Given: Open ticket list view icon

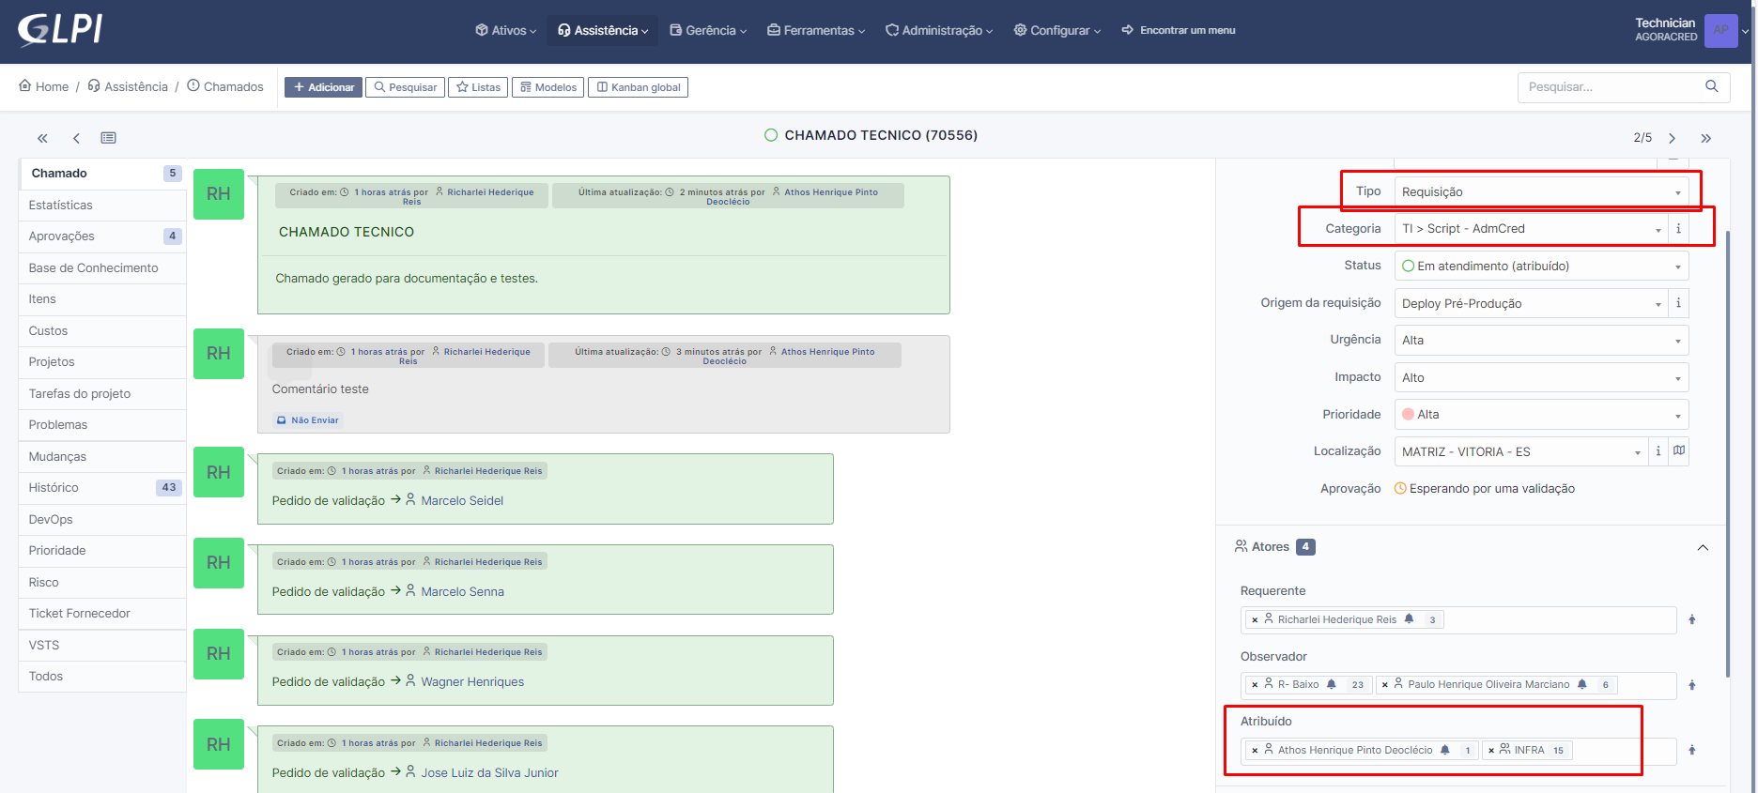Looking at the screenshot, I should click(109, 138).
